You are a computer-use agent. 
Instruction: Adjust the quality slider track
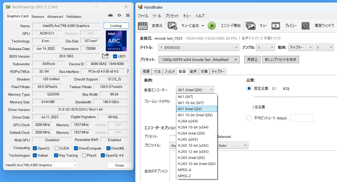click(x=296, y=97)
